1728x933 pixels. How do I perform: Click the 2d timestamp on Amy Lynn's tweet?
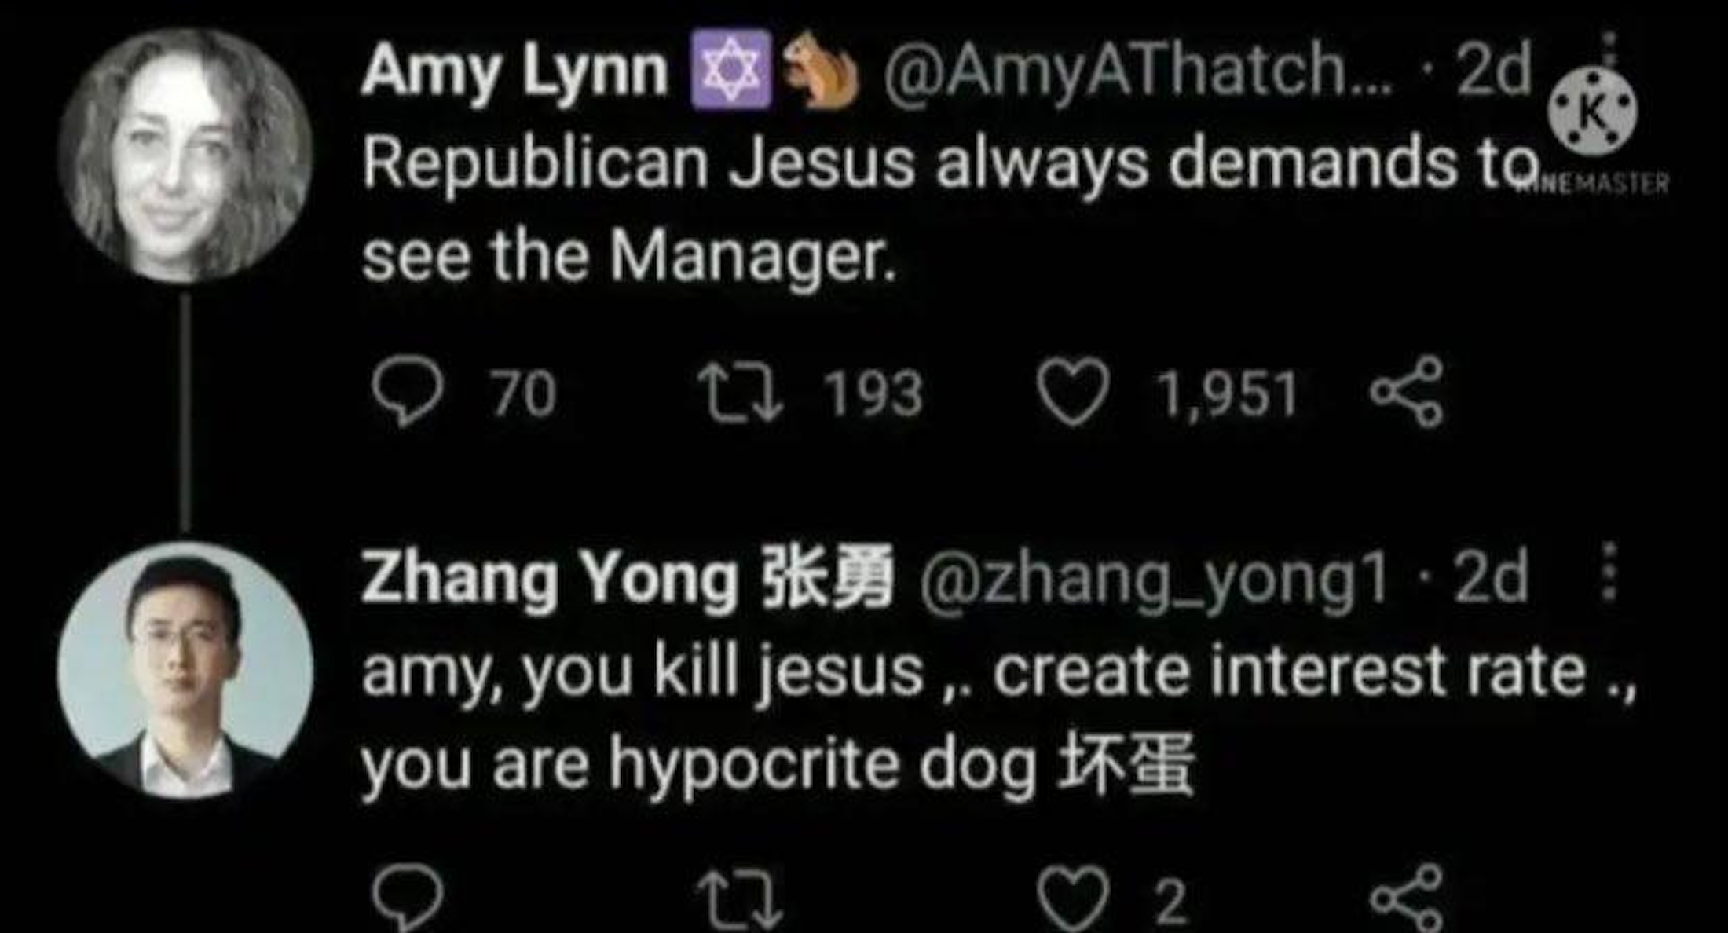point(1493,71)
